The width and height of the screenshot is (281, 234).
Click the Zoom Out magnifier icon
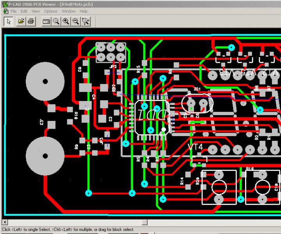tap(76, 21)
